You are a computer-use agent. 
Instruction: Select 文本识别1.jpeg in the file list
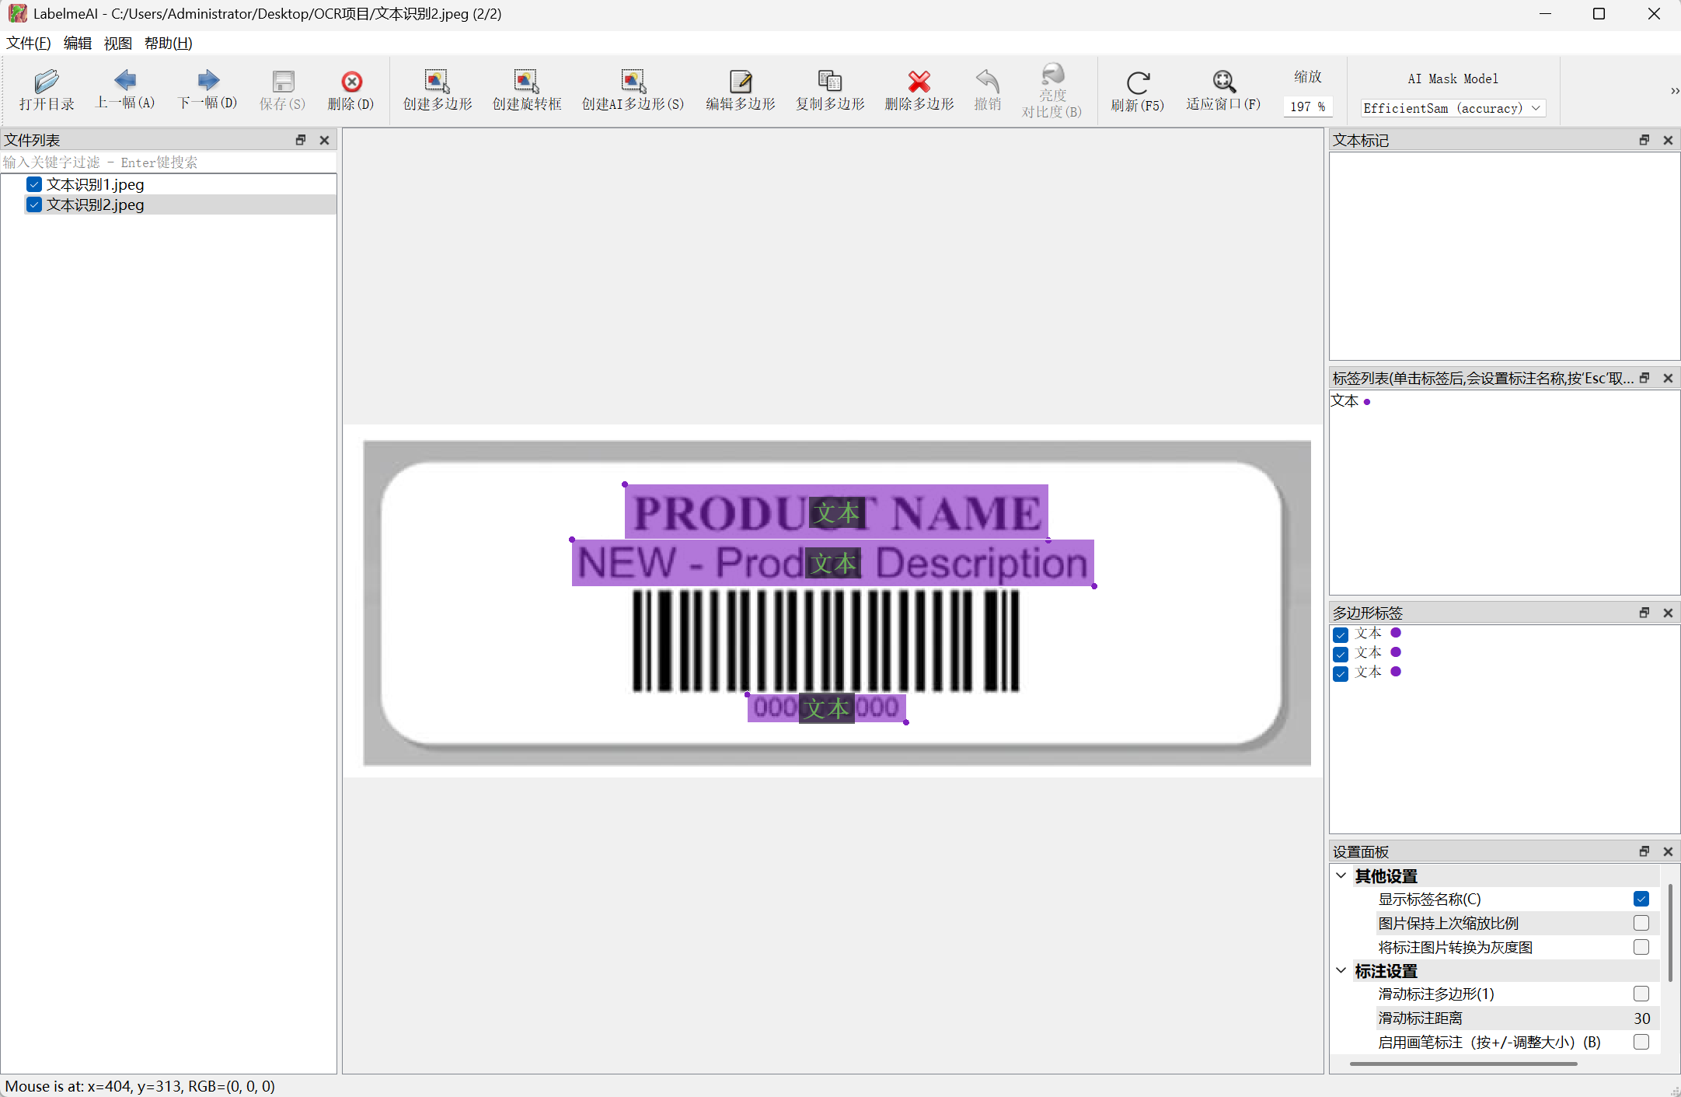[x=95, y=184]
